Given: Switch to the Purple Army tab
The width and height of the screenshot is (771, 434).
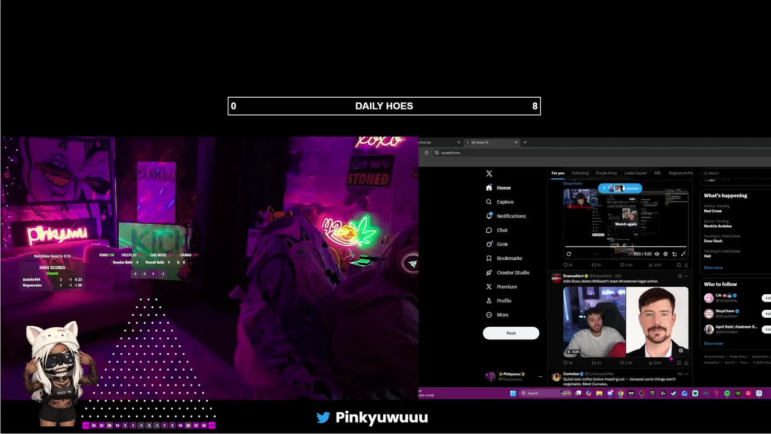Looking at the screenshot, I should [x=607, y=173].
